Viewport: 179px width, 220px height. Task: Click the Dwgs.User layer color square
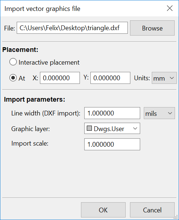(89, 128)
